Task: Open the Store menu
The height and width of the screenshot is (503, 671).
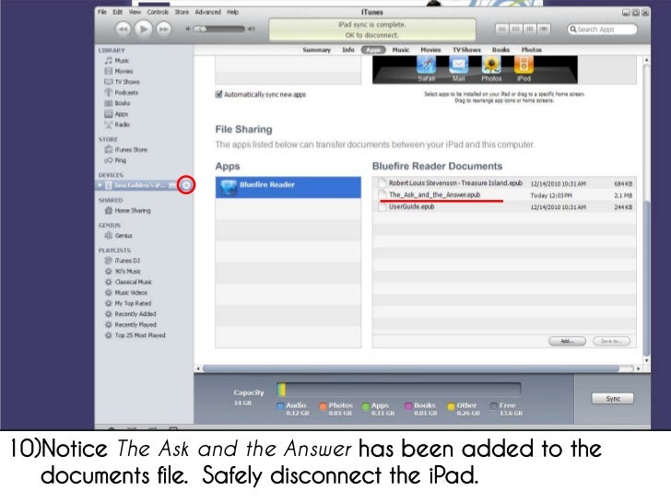Action: 182,12
